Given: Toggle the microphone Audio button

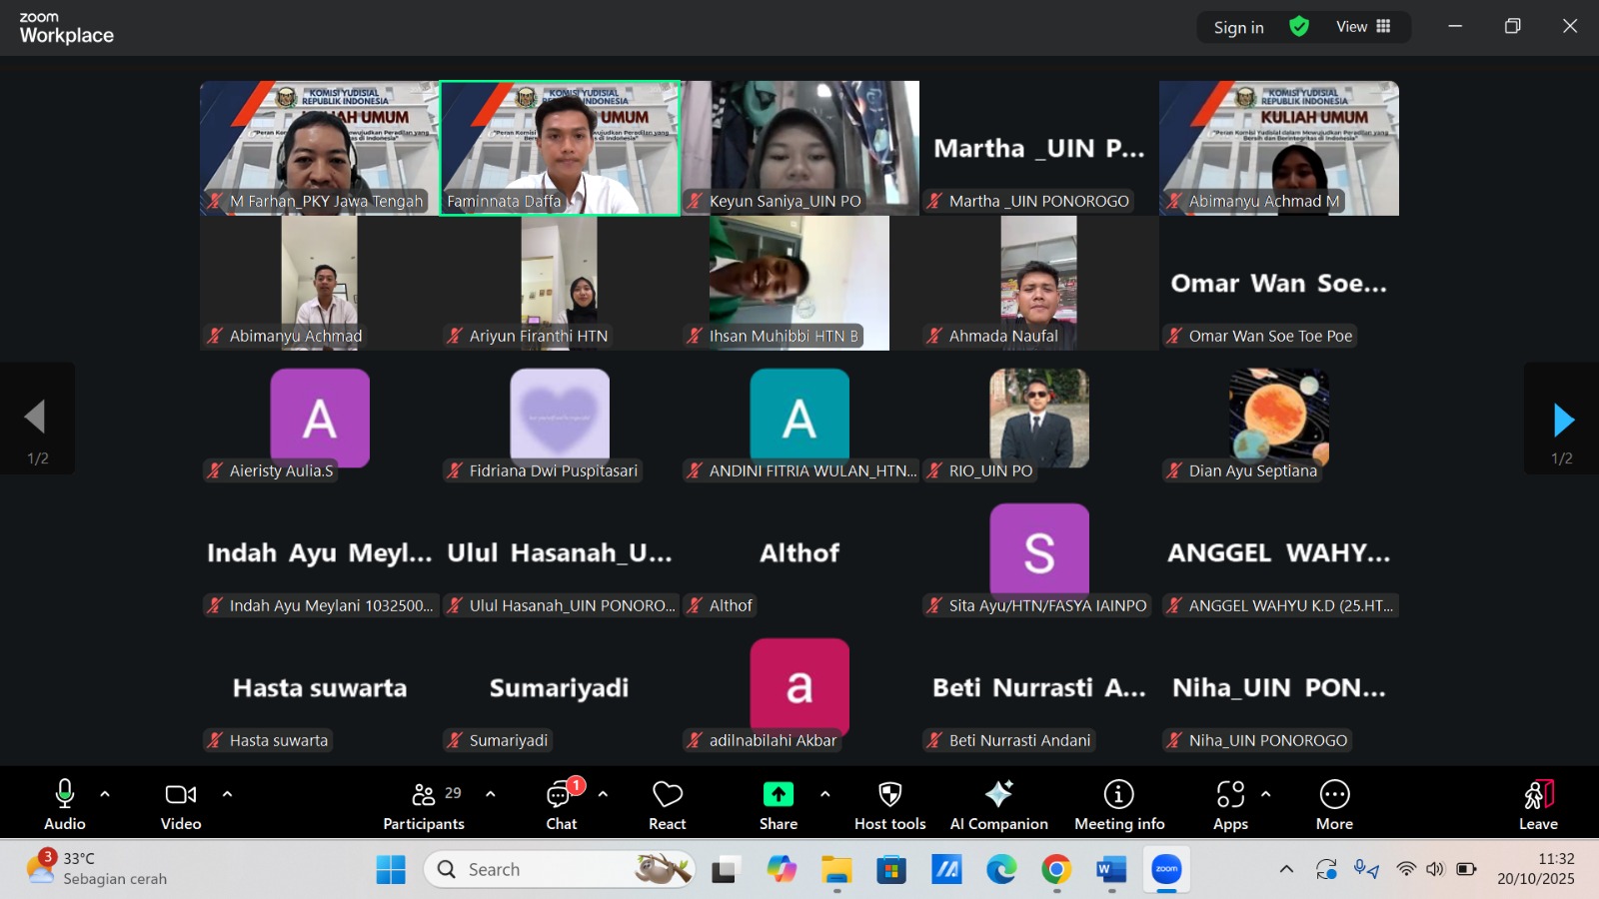Looking at the screenshot, I should (65, 805).
